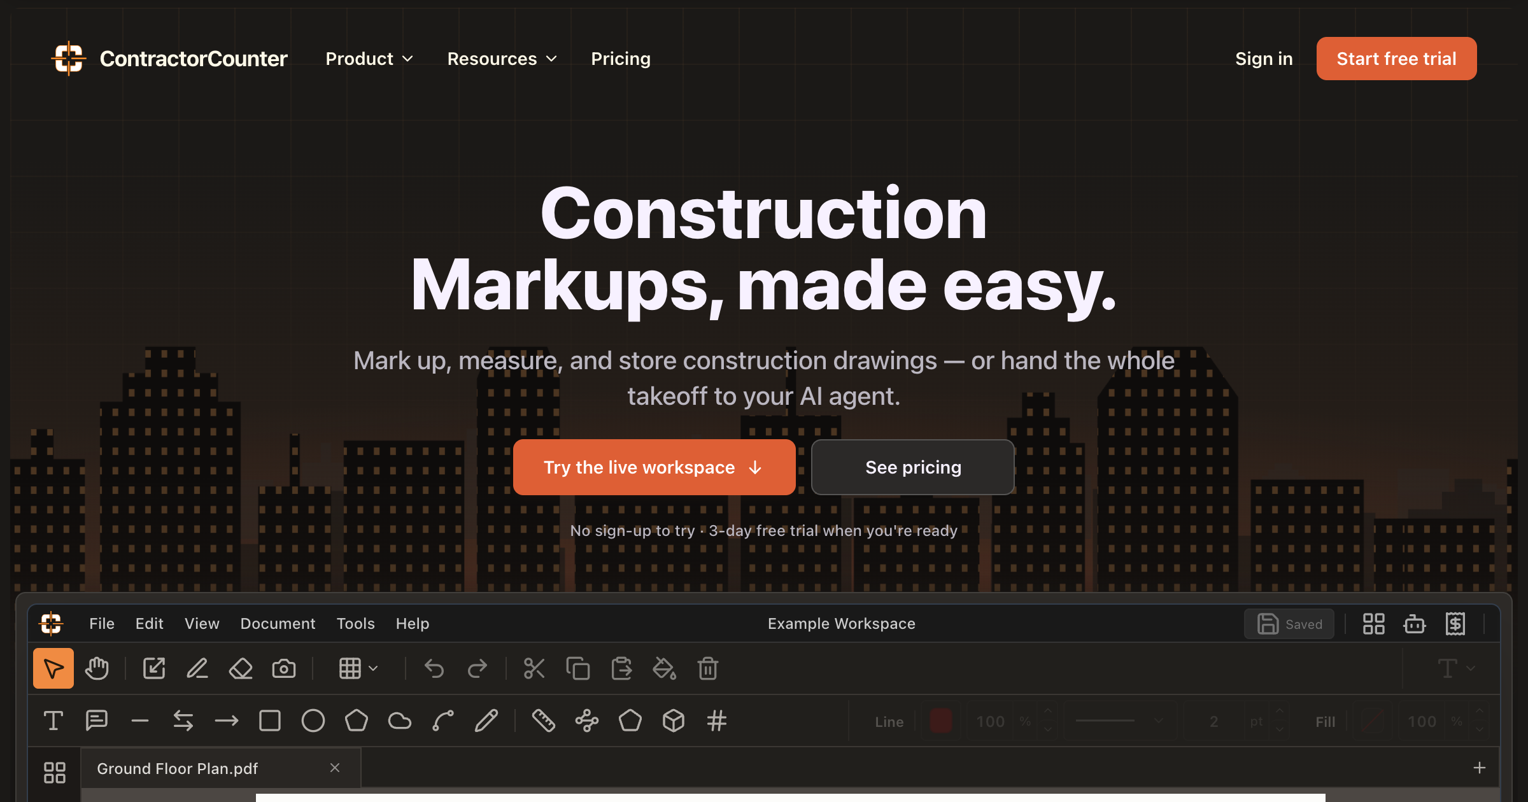
Task: Open the table grid options dropdown
Action: (x=358, y=668)
